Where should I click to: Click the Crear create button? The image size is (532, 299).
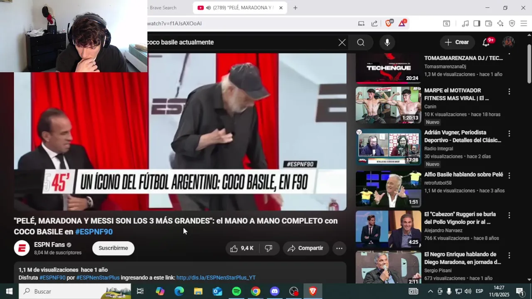pos(456,42)
